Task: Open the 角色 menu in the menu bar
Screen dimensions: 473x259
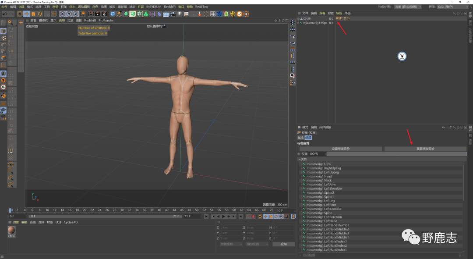Action: point(95,7)
